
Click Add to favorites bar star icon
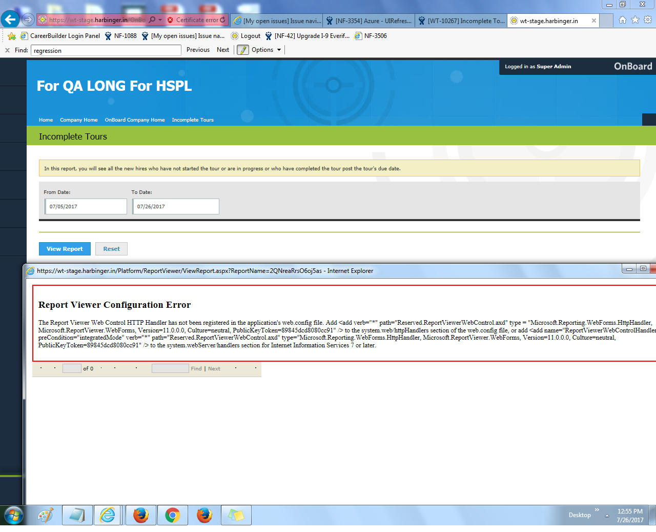pyautogui.click(x=11, y=36)
